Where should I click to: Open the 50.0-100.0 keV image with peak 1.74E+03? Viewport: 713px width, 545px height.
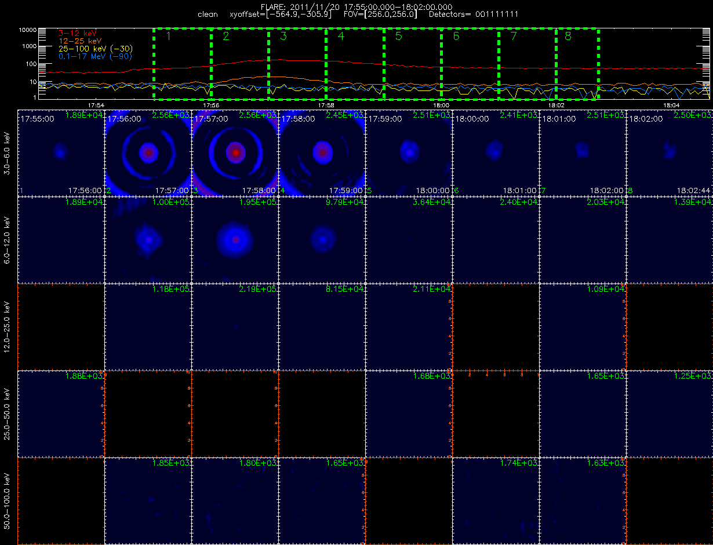click(x=496, y=500)
